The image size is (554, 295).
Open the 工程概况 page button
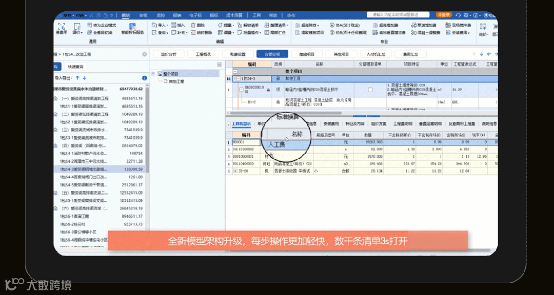tap(203, 54)
